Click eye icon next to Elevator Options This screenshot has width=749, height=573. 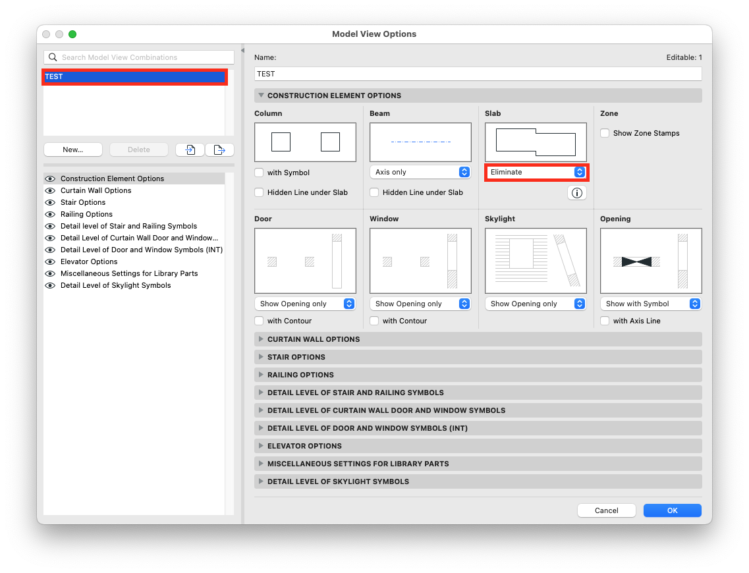[x=49, y=261]
